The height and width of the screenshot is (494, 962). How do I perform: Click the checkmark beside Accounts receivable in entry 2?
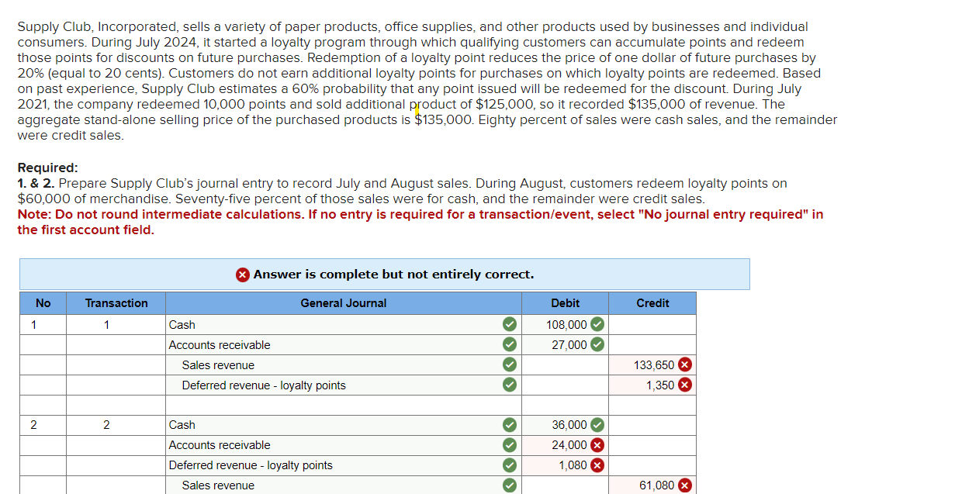pyautogui.click(x=509, y=444)
